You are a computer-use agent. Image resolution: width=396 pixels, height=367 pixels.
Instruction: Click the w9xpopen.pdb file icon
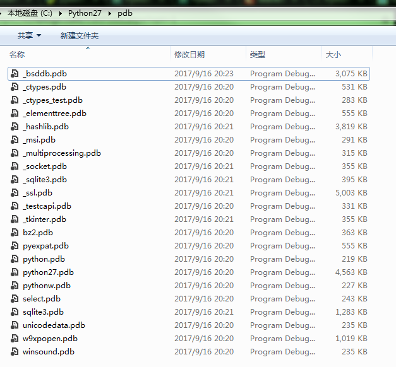tap(15, 339)
